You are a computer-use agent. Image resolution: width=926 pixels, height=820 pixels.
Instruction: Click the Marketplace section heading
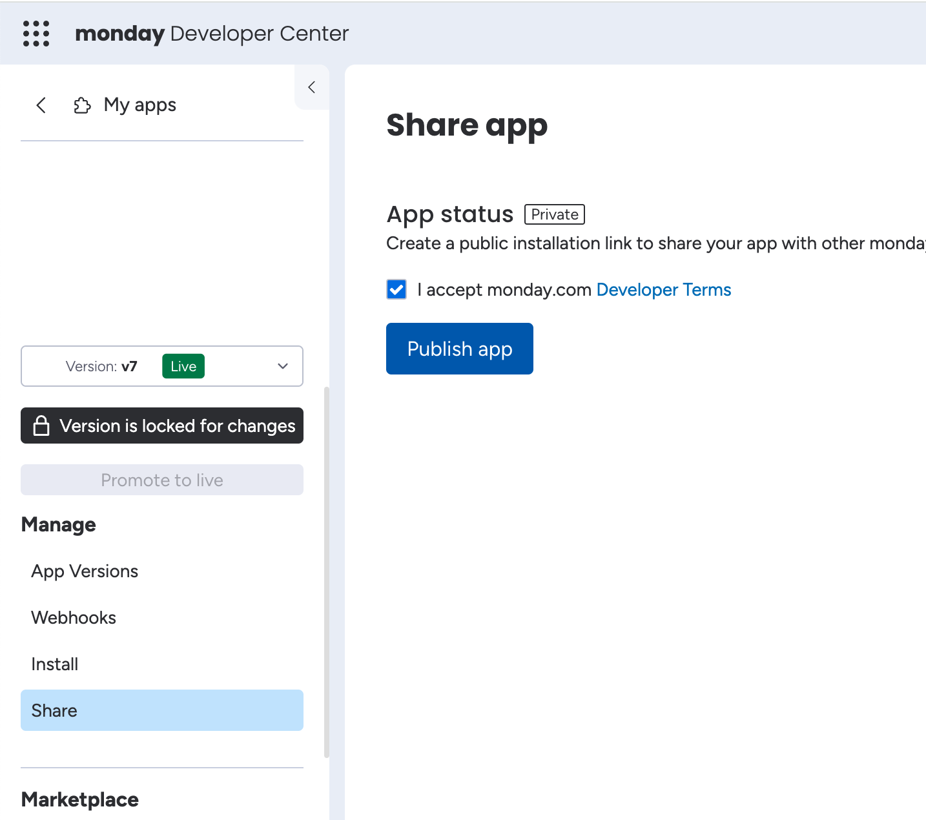pyautogui.click(x=80, y=799)
